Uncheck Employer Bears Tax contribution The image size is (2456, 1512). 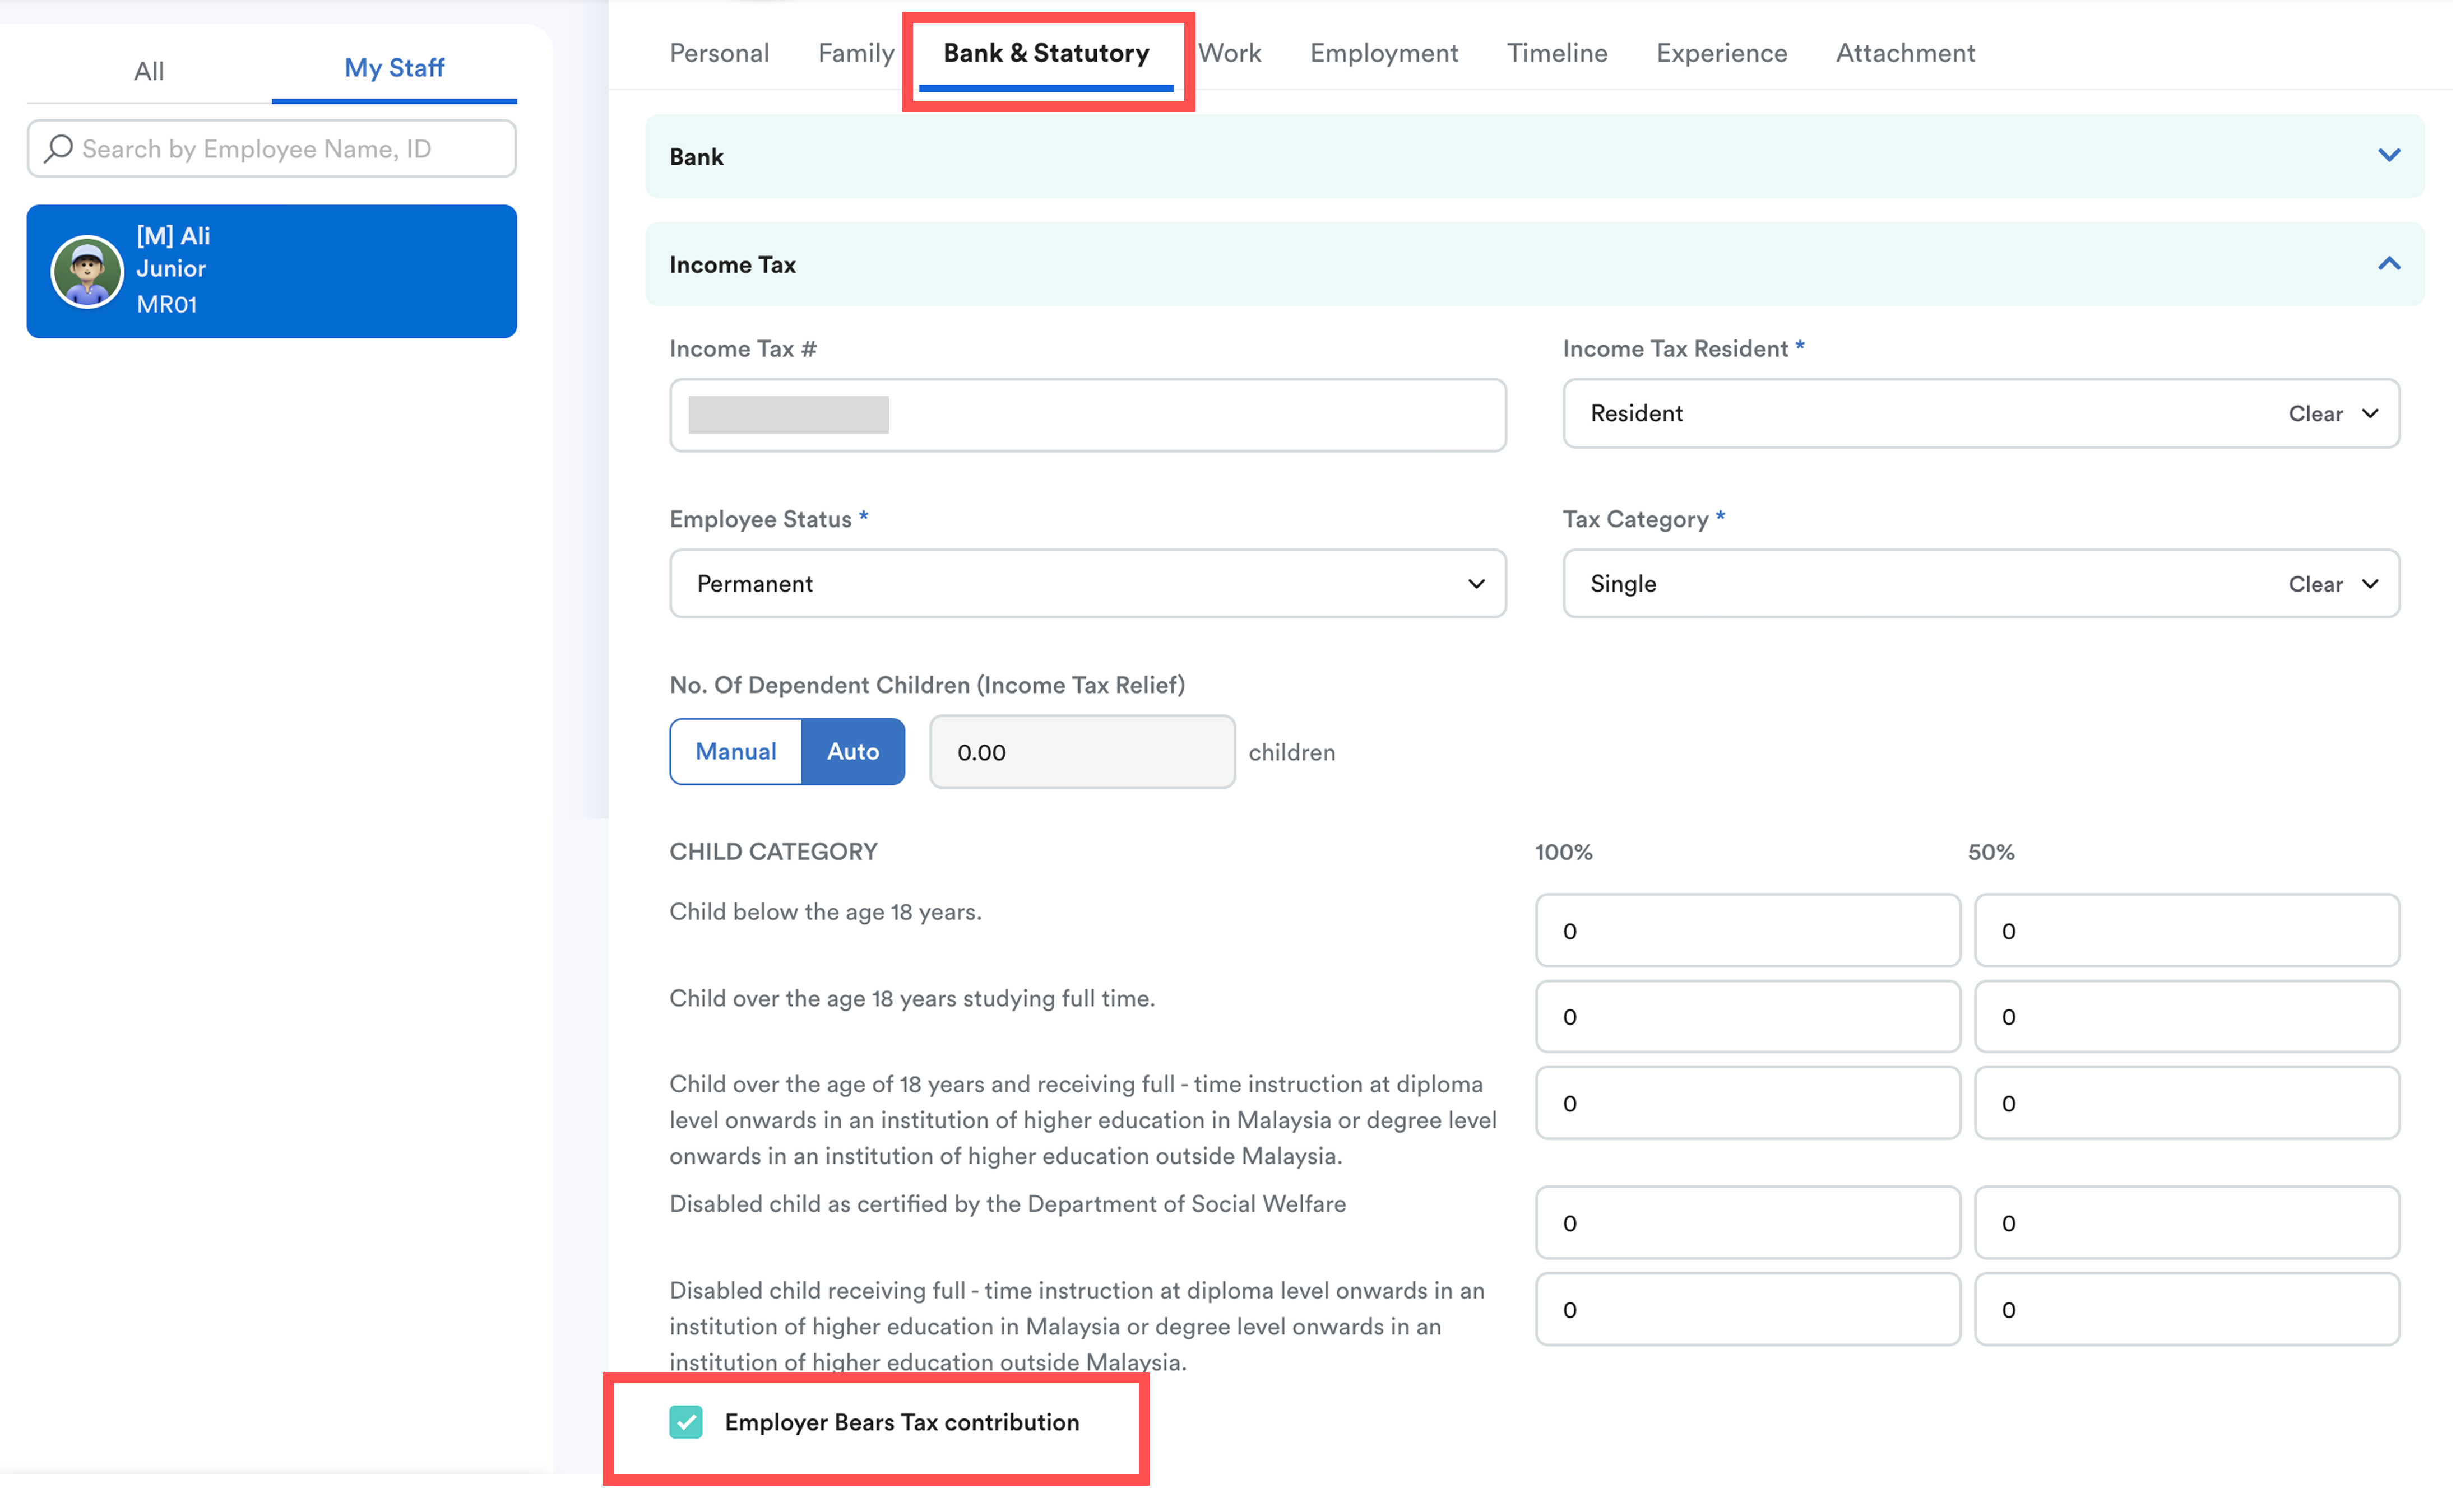pos(686,1423)
